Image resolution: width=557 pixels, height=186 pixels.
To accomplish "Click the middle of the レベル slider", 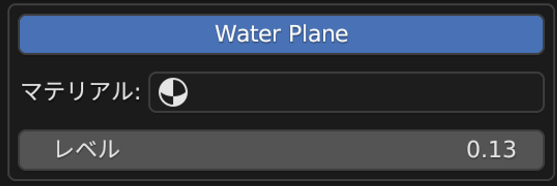I will tap(281, 150).
